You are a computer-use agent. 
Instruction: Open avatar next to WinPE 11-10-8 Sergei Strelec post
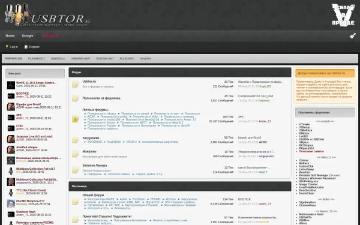click(x=11, y=85)
